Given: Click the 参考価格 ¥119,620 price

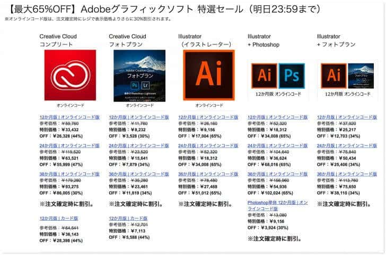Looking at the screenshot, I should coord(60,152).
